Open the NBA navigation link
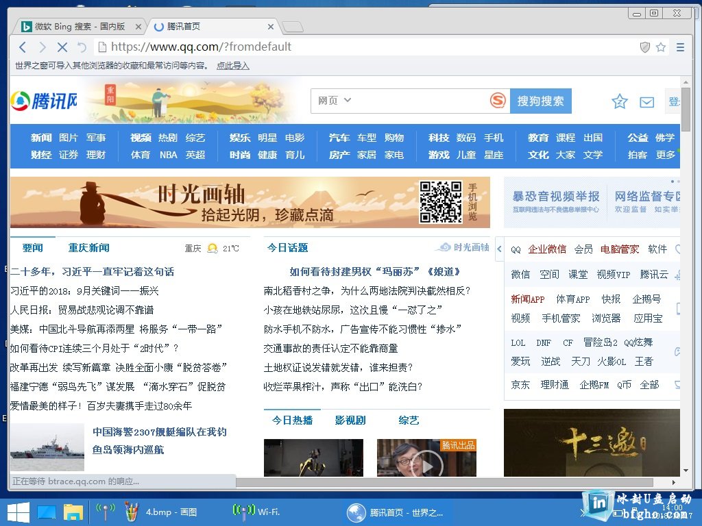 click(x=169, y=155)
